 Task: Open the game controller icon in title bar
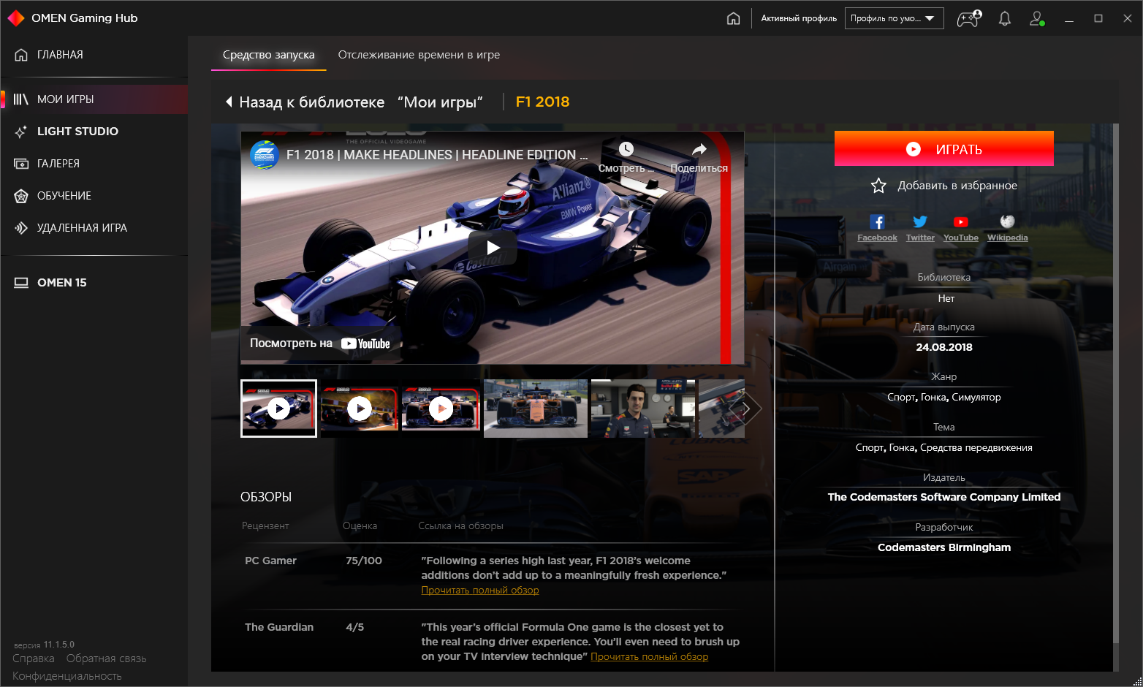(x=969, y=18)
